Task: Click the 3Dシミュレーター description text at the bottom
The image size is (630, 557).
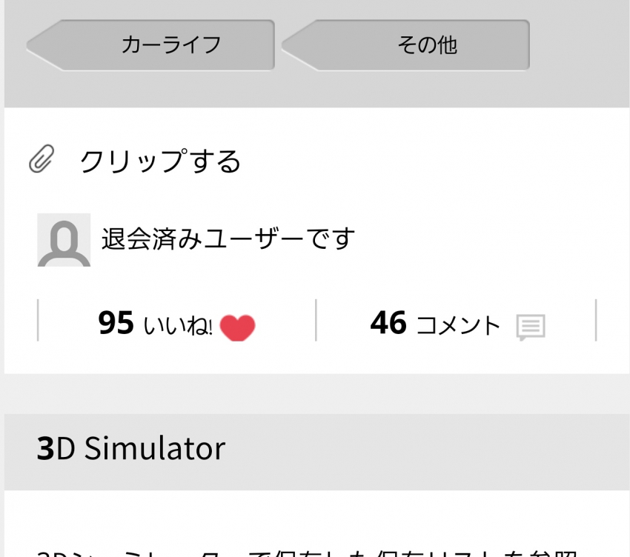Action: pos(308,554)
